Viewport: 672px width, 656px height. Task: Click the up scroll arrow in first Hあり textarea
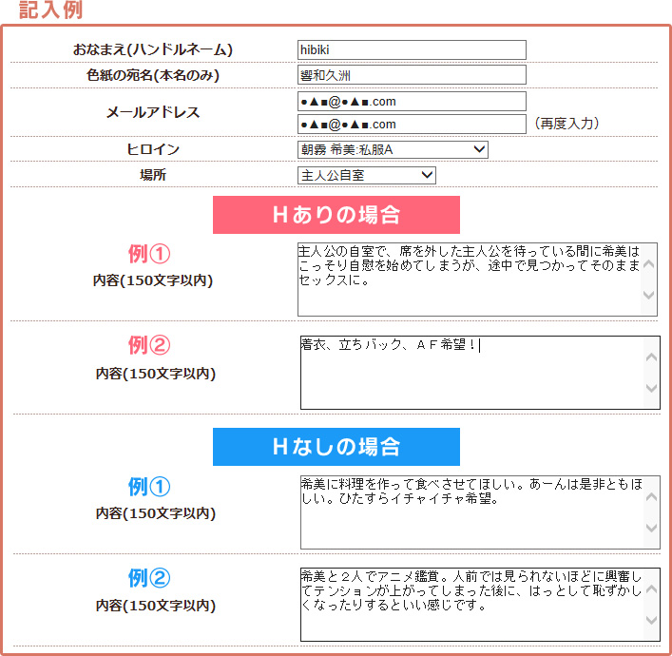pyautogui.click(x=649, y=264)
